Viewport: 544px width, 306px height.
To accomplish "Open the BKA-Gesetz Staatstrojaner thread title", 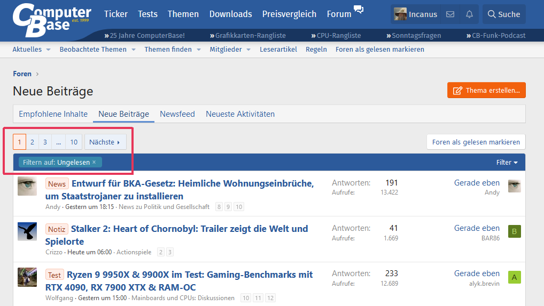I will [x=180, y=190].
